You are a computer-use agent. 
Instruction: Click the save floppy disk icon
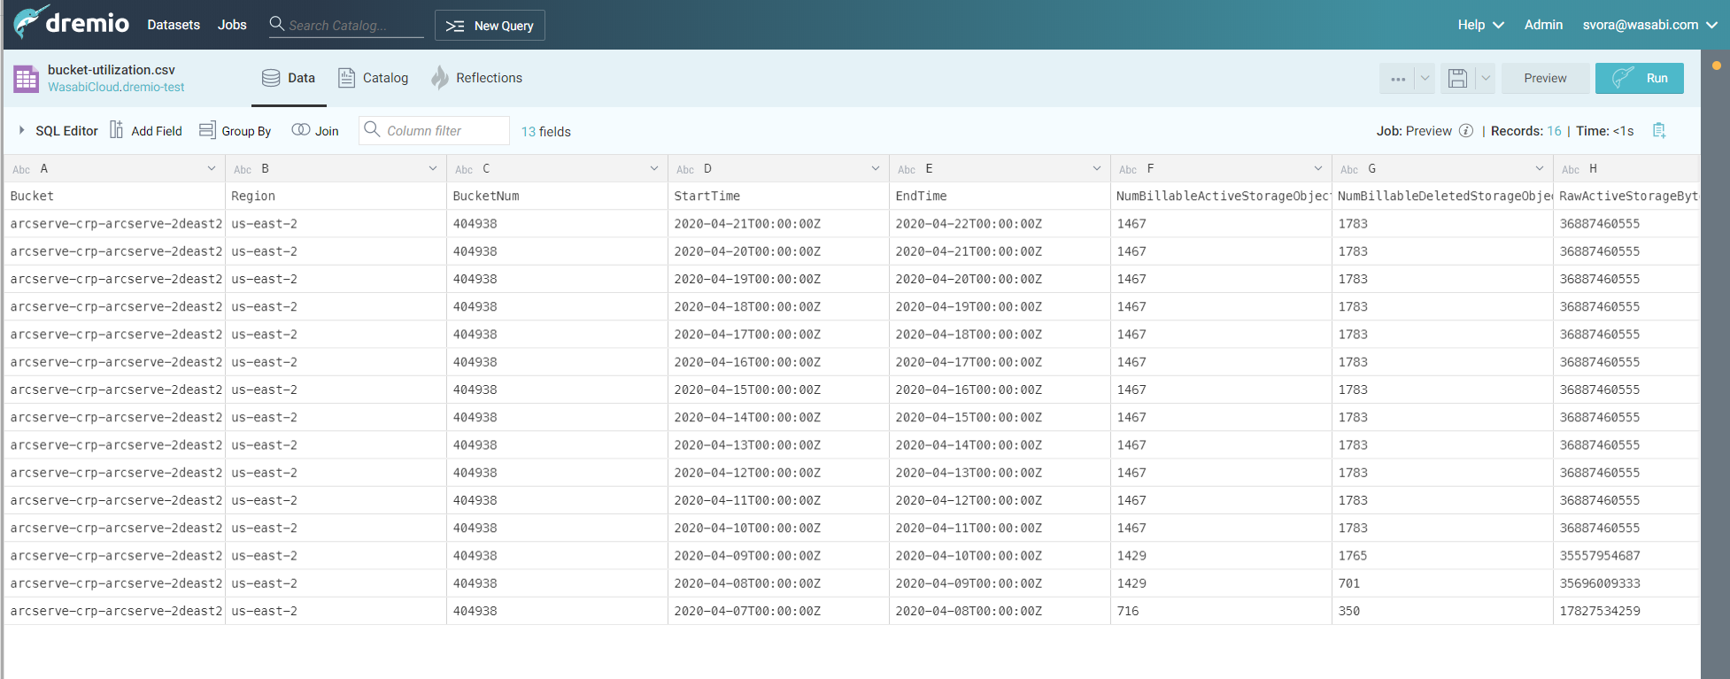pyautogui.click(x=1457, y=78)
